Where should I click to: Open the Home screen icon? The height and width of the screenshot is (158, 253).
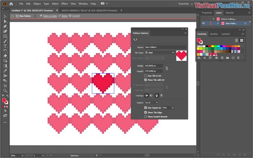coord(11,4)
